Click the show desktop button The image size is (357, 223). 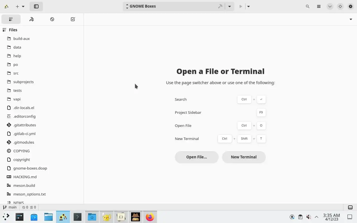coord(350,217)
